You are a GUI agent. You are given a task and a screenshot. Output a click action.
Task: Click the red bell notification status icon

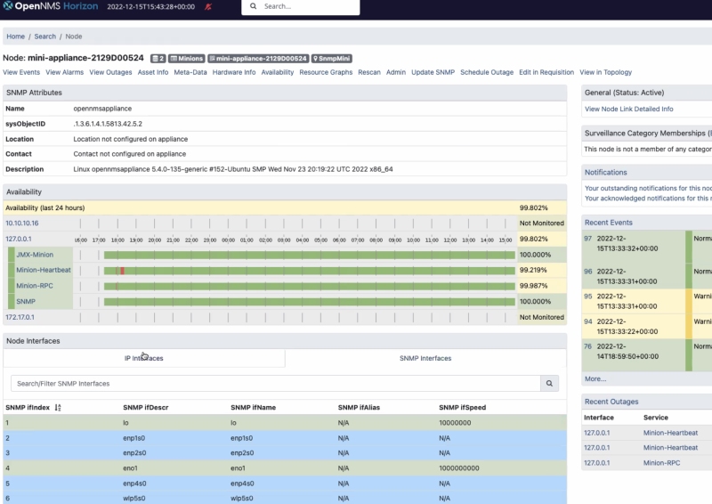pos(208,7)
